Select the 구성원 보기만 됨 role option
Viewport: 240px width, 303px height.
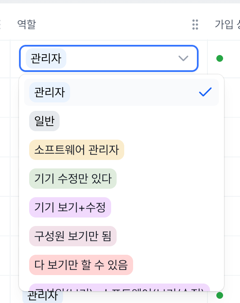click(x=73, y=236)
